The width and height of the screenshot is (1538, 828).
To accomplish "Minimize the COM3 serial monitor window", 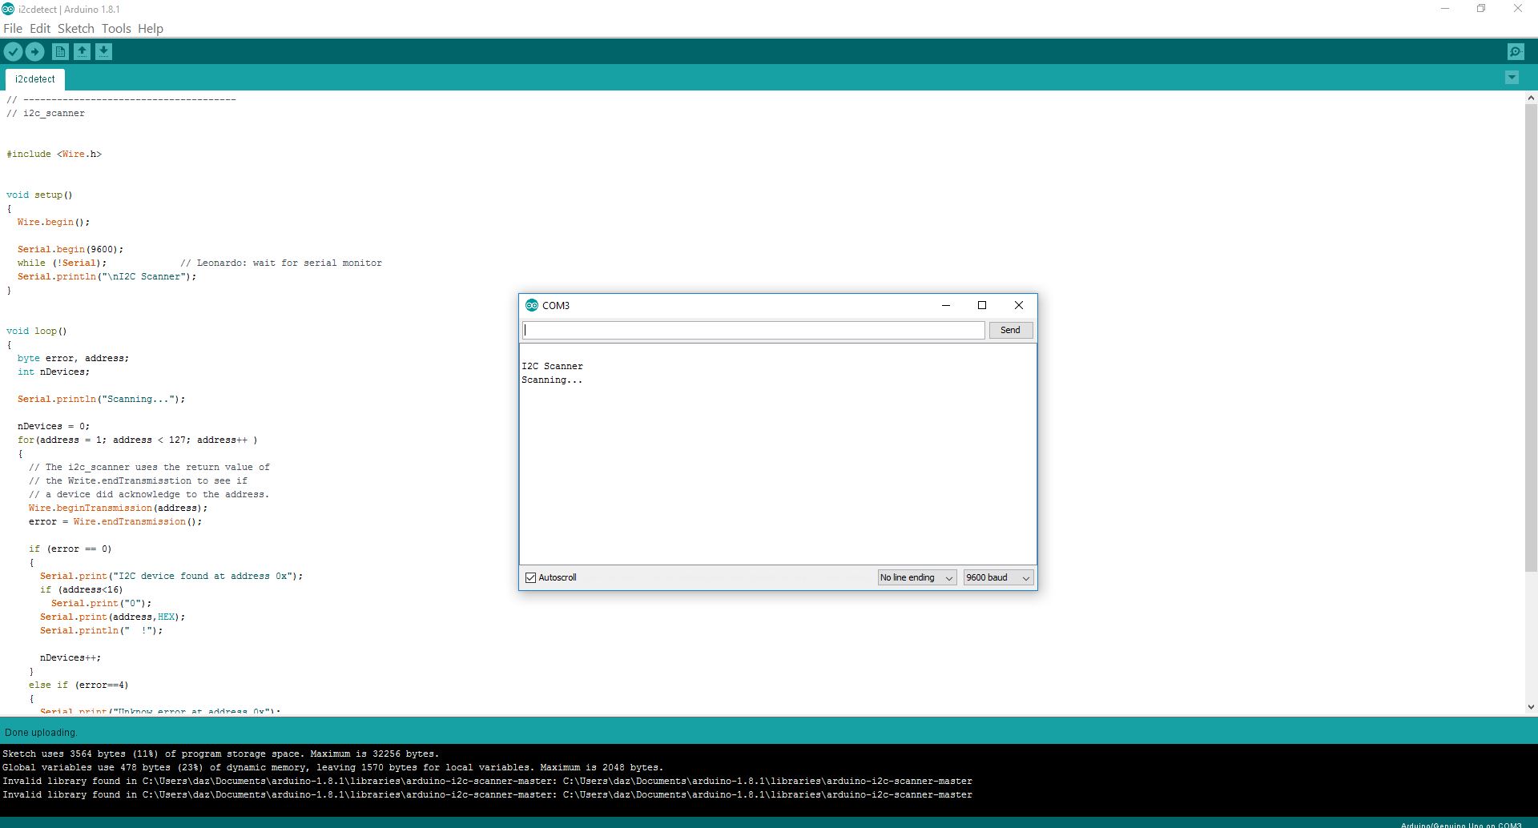I will tap(946, 305).
